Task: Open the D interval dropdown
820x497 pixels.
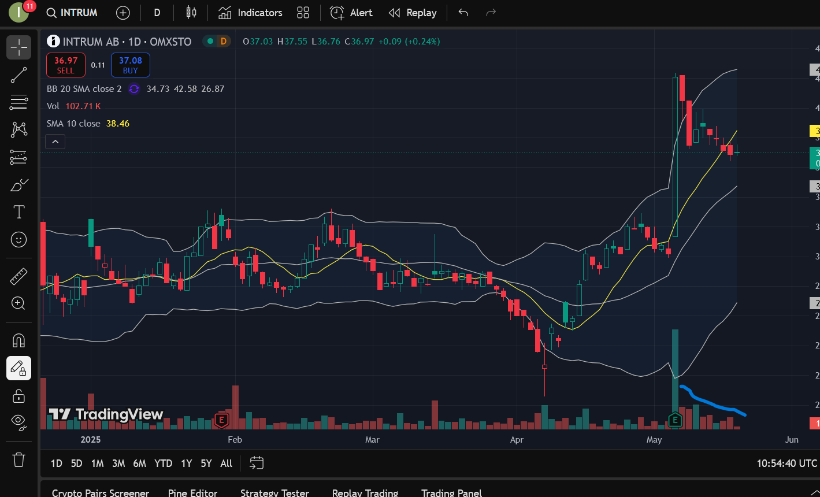Action: pos(157,13)
